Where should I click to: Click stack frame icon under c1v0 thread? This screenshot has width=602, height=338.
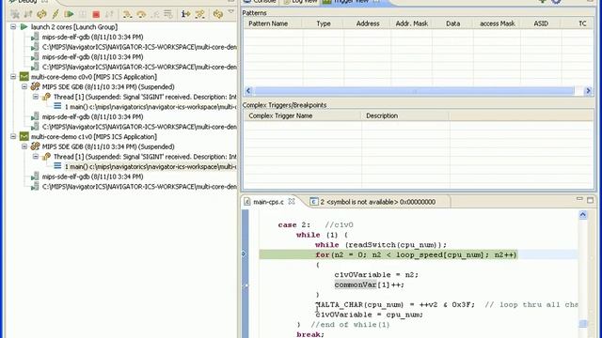pos(57,166)
